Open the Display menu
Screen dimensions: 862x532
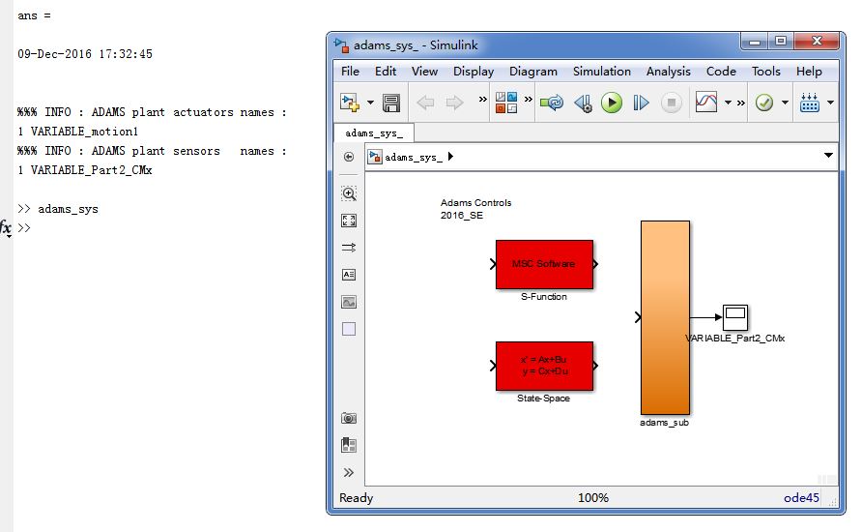(474, 72)
